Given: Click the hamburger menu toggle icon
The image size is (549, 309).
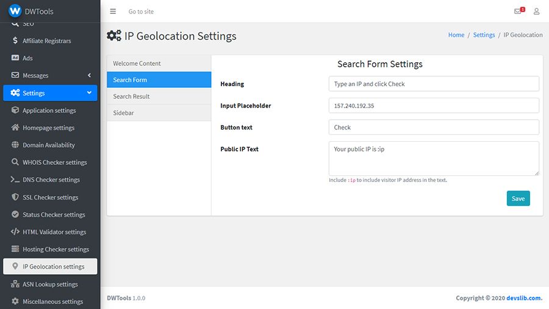Looking at the screenshot, I should point(113,12).
